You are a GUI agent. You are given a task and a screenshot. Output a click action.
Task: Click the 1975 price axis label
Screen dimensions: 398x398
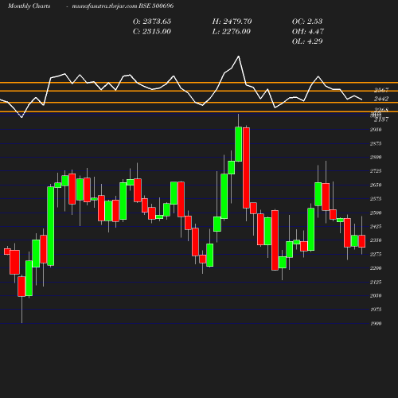tap(376, 310)
